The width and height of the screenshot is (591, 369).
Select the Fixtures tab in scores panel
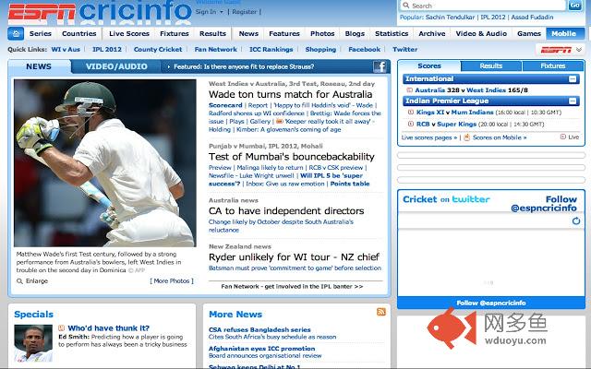point(553,65)
